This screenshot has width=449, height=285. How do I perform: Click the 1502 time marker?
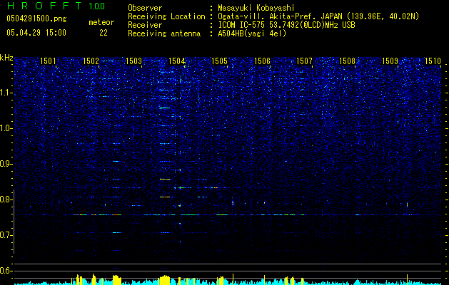coord(91,61)
